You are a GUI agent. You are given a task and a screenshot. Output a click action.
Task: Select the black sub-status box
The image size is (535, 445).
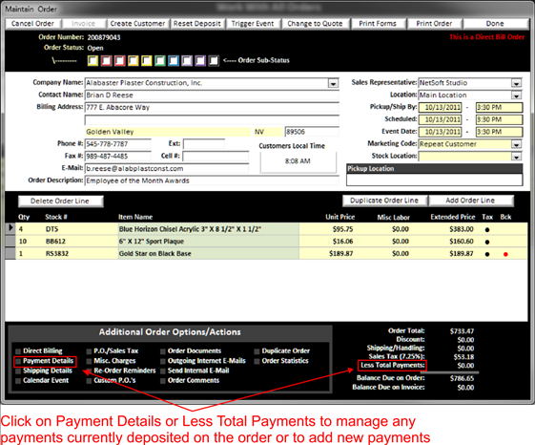pos(214,61)
